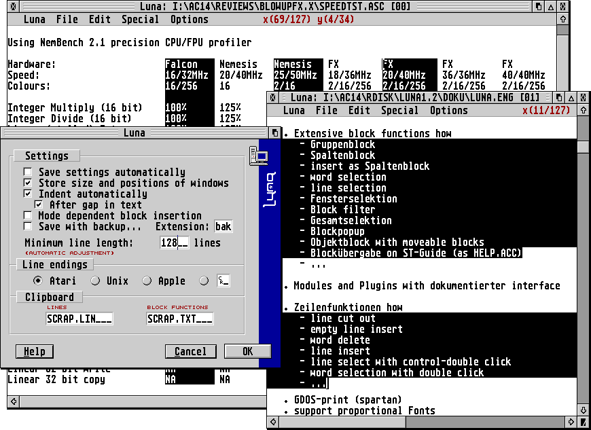The height and width of the screenshot is (430, 591).
Task: Open the Edit menu in LUNA.ENG window
Action: coord(359,111)
